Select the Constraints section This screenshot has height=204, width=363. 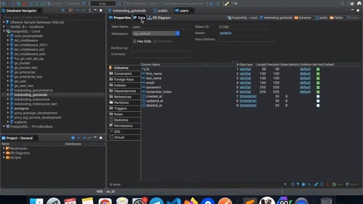[124, 74]
